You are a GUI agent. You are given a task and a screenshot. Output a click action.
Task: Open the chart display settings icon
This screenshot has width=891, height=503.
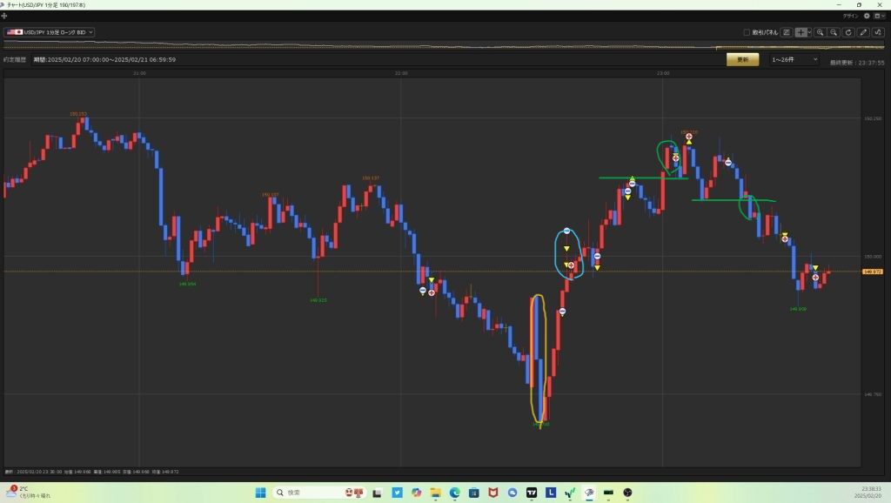click(787, 32)
